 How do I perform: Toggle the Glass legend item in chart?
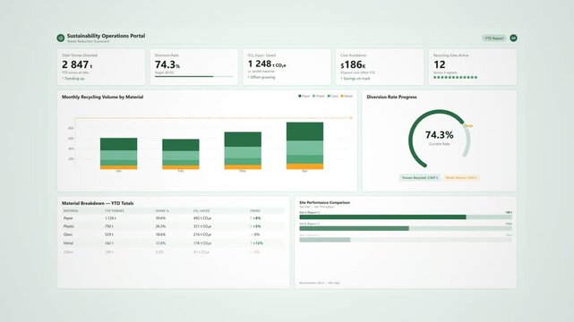pyautogui.click(x=333, y=96)
